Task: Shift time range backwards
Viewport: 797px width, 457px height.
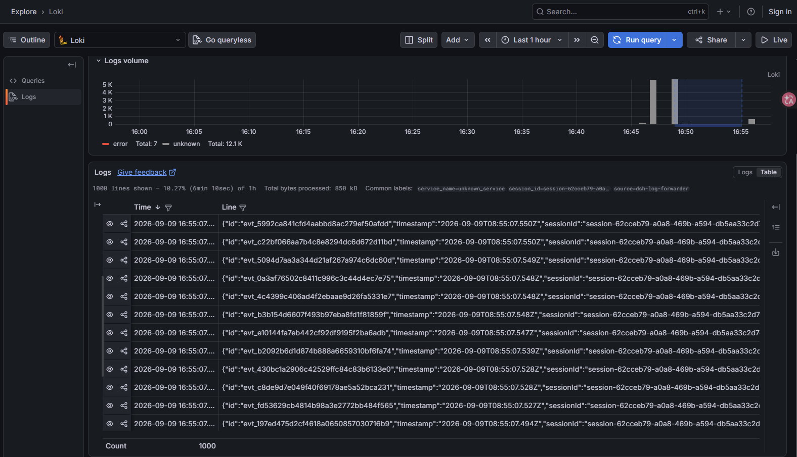Action: pyautogui.click(x=488, y=40)
